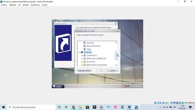Open the host notification center icon

pos(190,107)
